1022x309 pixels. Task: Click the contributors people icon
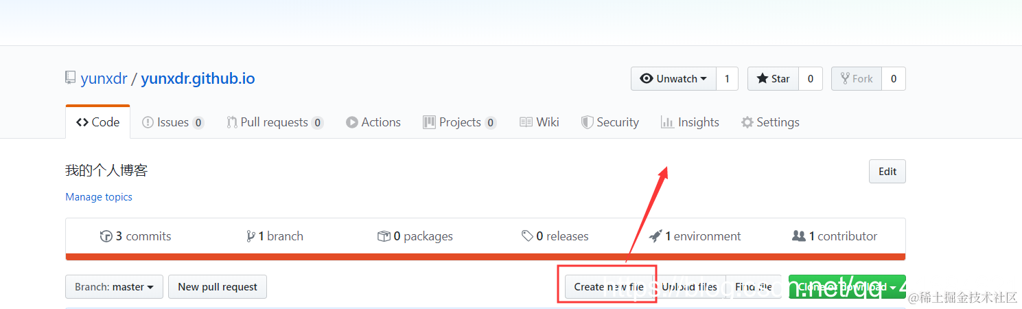799,236
